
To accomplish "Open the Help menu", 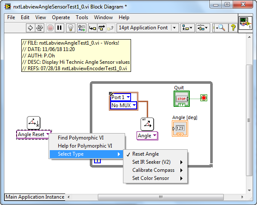I will [x=124, y=17].
